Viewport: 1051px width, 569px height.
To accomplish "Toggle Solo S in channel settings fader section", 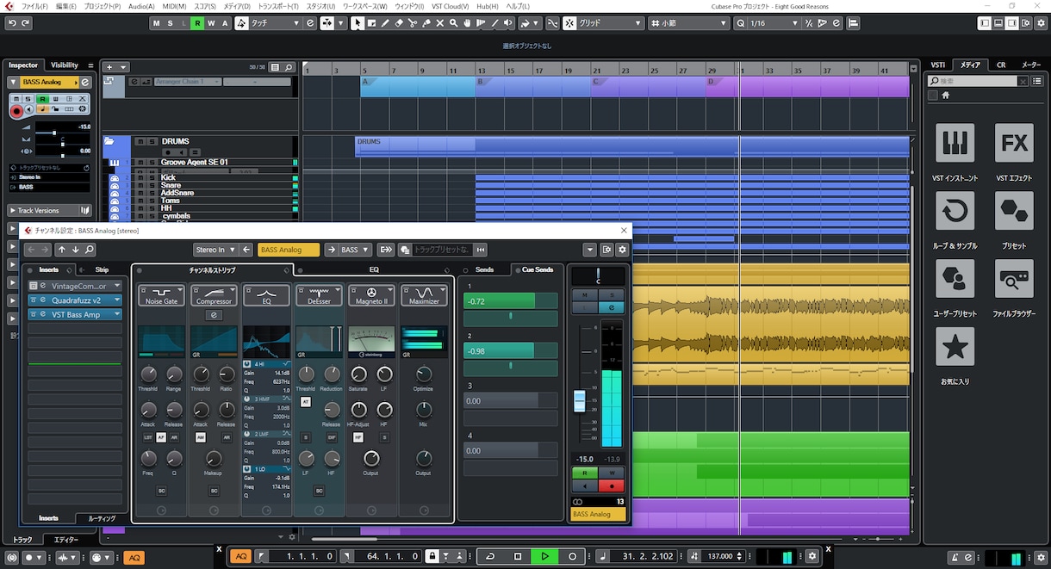I will (611, 295).
